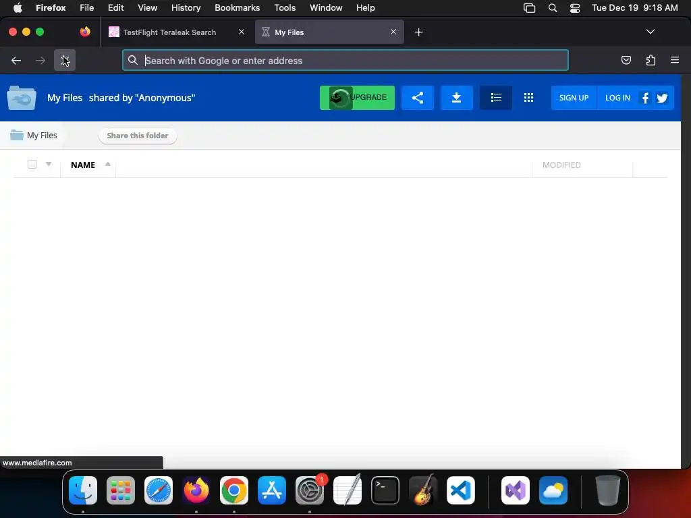The width and height of the screenshot is (691, 518).
Task: Click the LOG IN button
Action: (617, 98)
